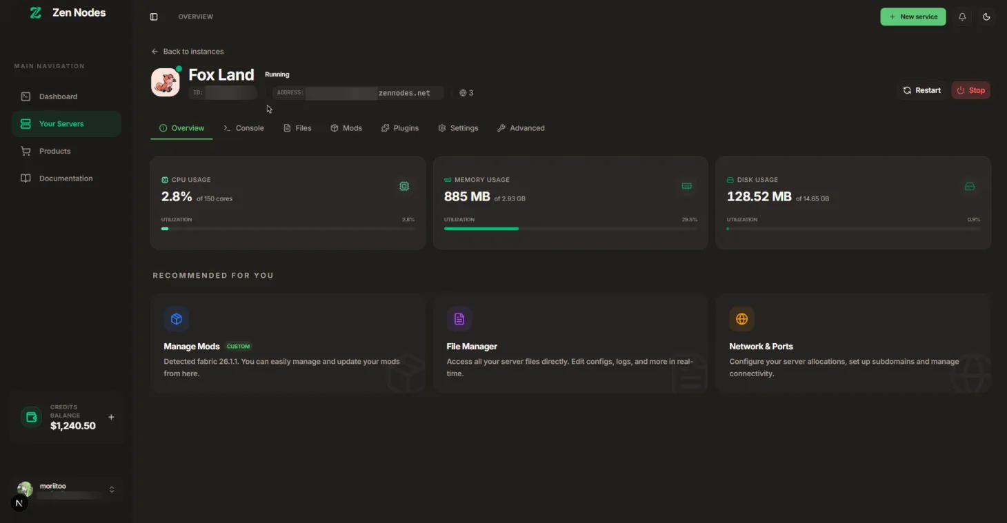Screen dimensions: 1007x523
Task: Add credits using the plus icon
Action: pyautogui.click(x=111, y=417)
